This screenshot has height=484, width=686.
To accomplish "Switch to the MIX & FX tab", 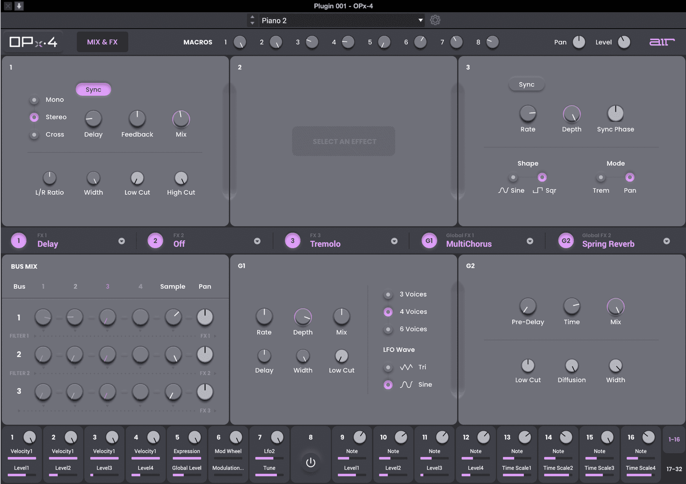I will pyautogui.click(x=102, y=42).
